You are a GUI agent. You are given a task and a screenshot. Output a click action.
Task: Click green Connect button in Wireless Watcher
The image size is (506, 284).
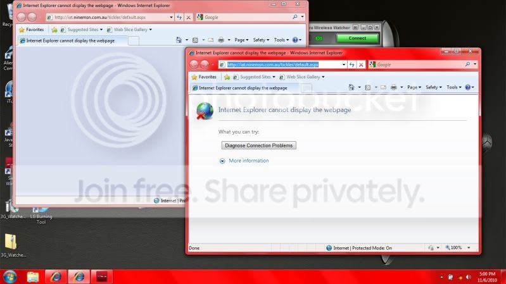357,38
